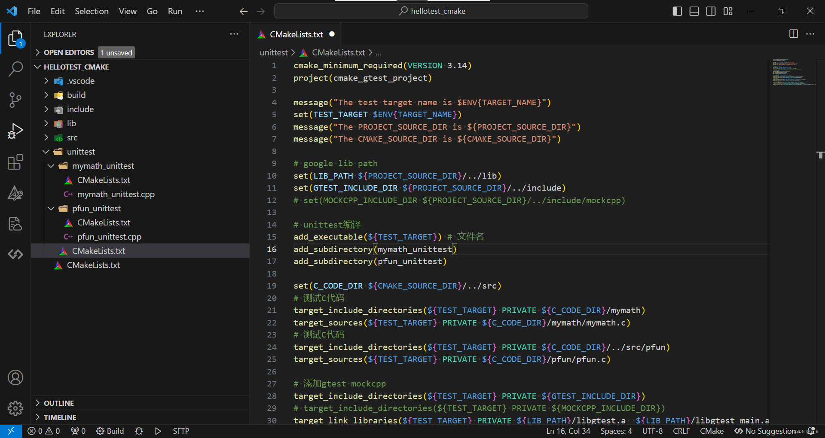
Task: Toggle the bottom panel layout icon
Action: tap(694, 11)
